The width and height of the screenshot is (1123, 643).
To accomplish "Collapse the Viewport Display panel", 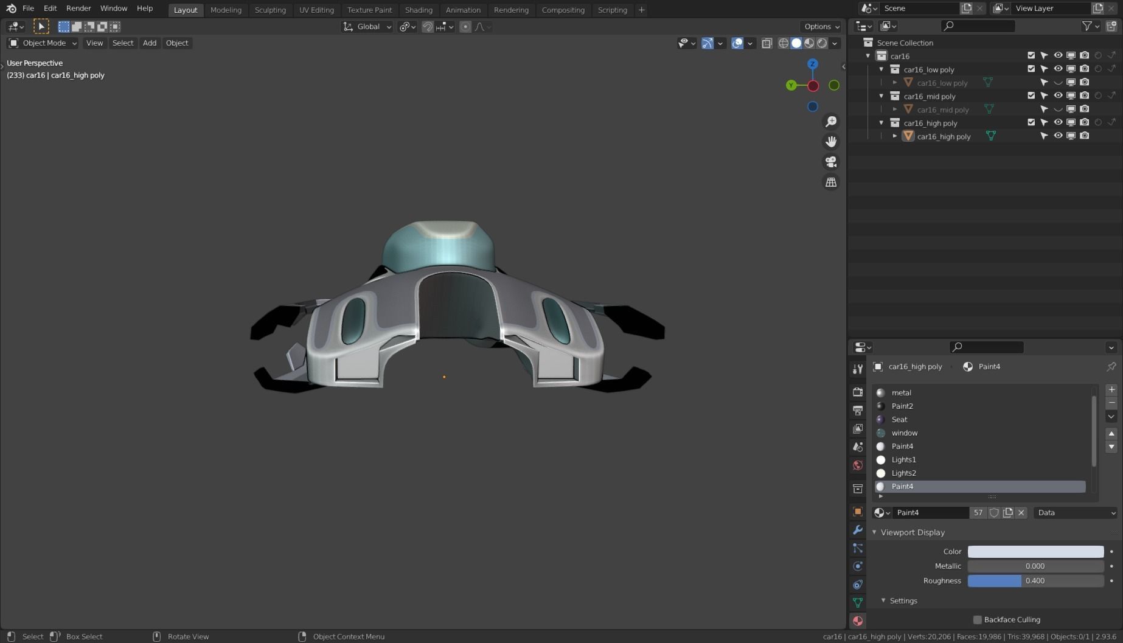I will pyautogui.click(x=874, y=532).
